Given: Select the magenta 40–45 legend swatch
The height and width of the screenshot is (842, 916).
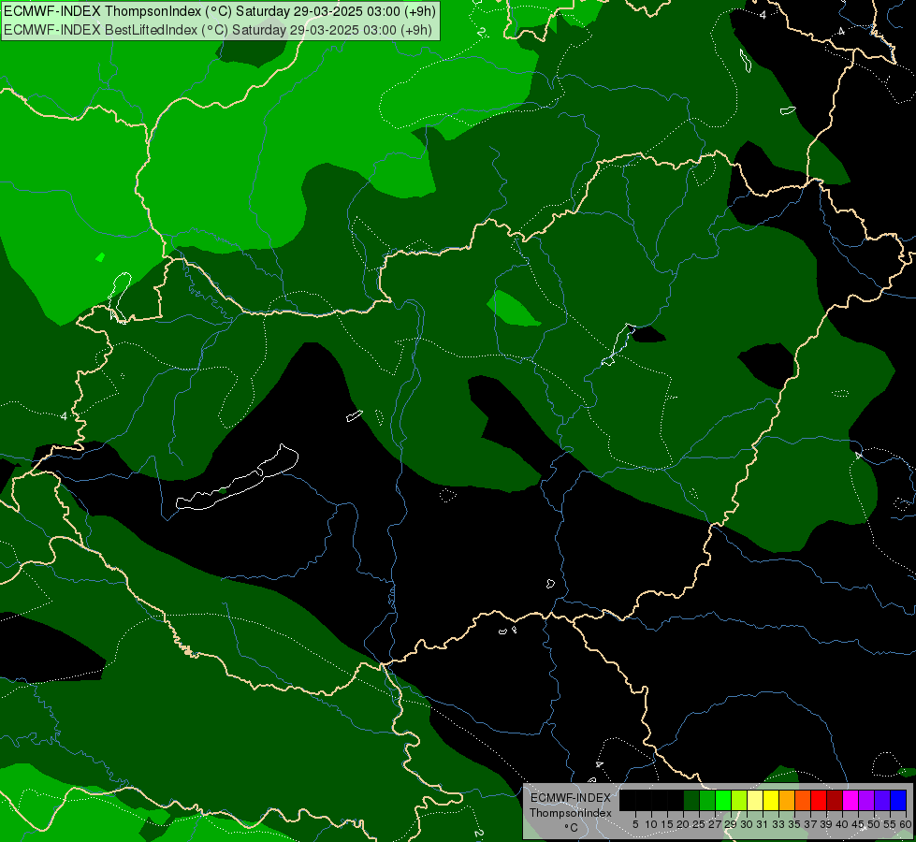Looking at the screenshot, I should click(851, 800).
